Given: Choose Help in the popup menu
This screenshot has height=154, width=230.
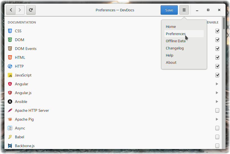Looking at the screenshot, I should click(184, 55).
